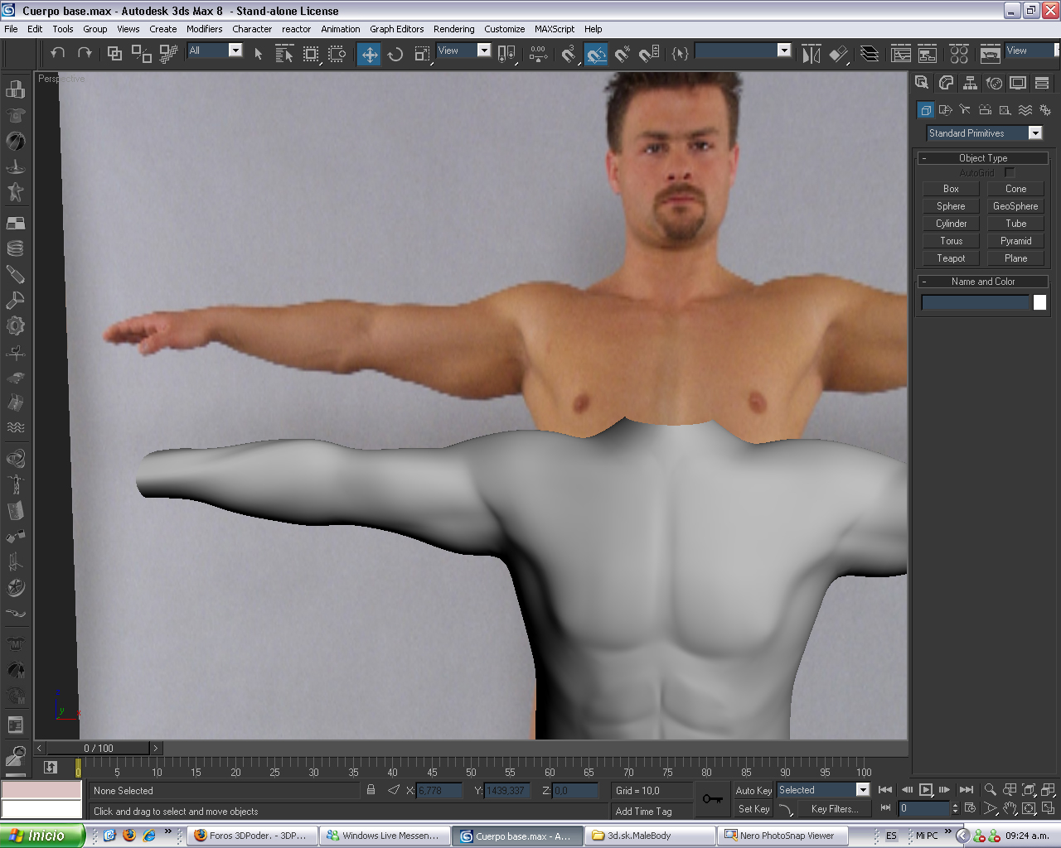Switch to Lights creation category icon

tap(965, 109)
